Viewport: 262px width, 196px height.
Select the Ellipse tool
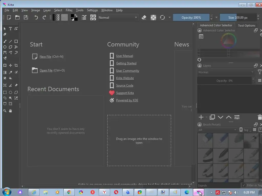tap(5, 47)
